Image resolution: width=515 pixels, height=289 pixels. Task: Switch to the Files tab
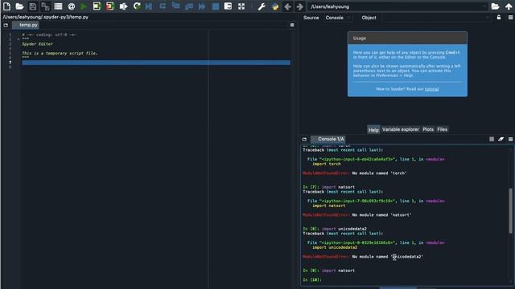442,129
